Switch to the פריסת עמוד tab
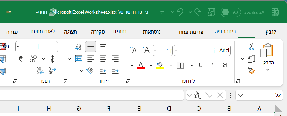The height and width of the screenshot is (116, 287). 191,32
